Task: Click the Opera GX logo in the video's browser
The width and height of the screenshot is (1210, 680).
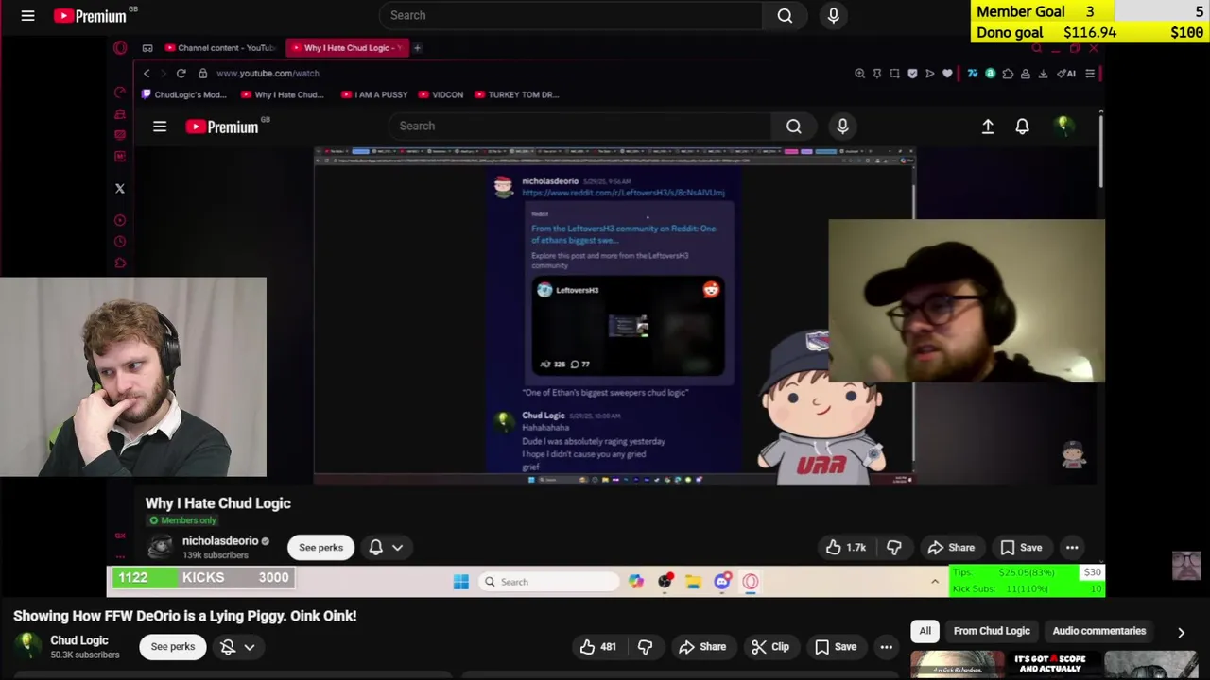Action: pos(120,48)
